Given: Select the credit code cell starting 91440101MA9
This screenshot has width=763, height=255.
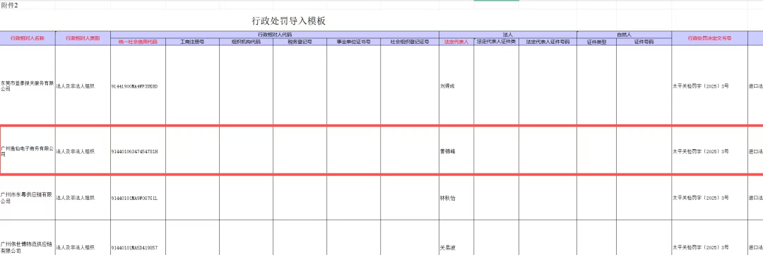Looking at the screenshot, I should coord(138,198).
